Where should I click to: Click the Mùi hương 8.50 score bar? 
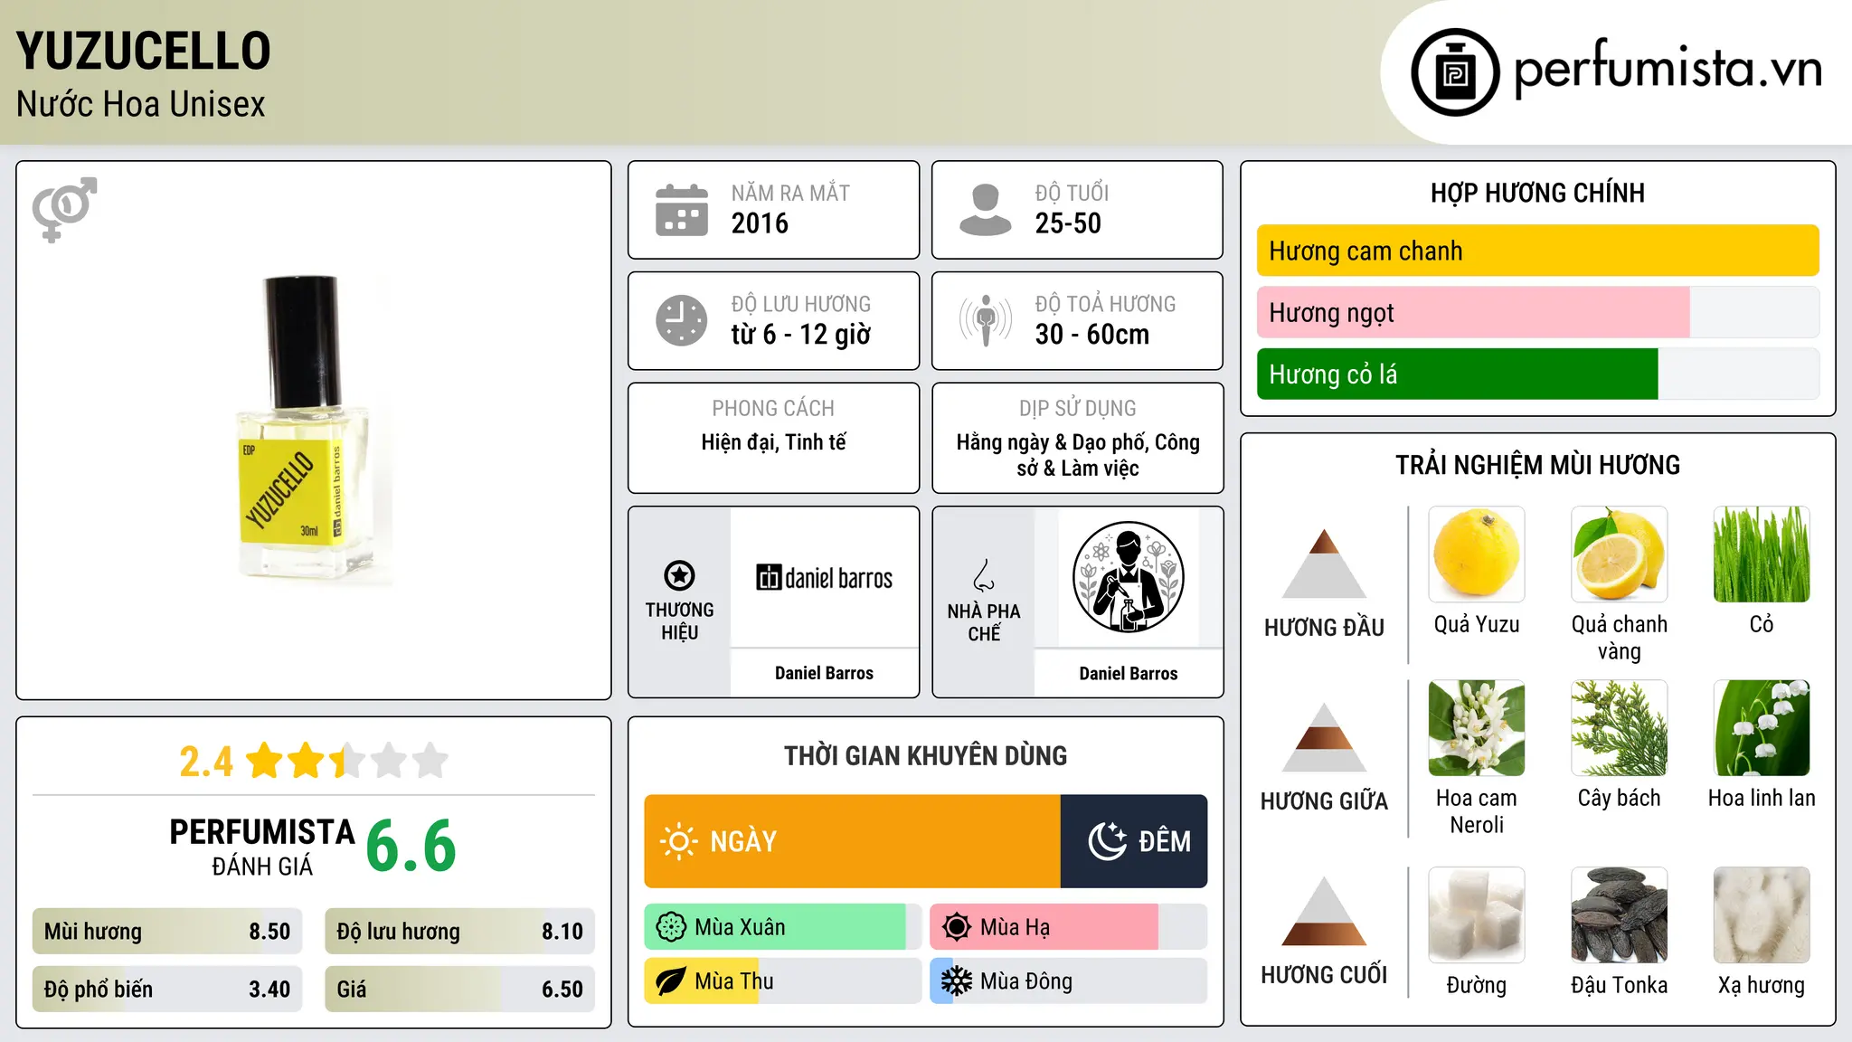tap(167, 932)
